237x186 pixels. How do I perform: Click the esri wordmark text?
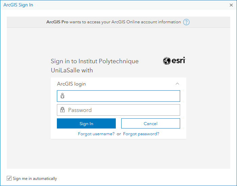tap(178, 61)
